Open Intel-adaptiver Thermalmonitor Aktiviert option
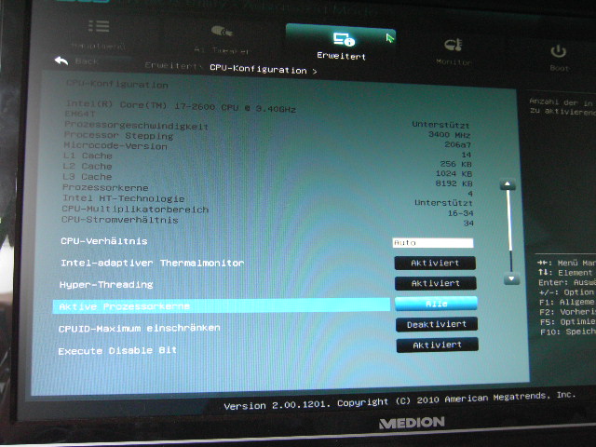 [x=435, y=263]
